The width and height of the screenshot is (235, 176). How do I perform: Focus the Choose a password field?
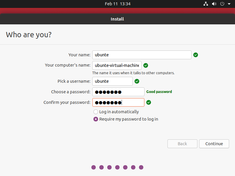point(118,92)
